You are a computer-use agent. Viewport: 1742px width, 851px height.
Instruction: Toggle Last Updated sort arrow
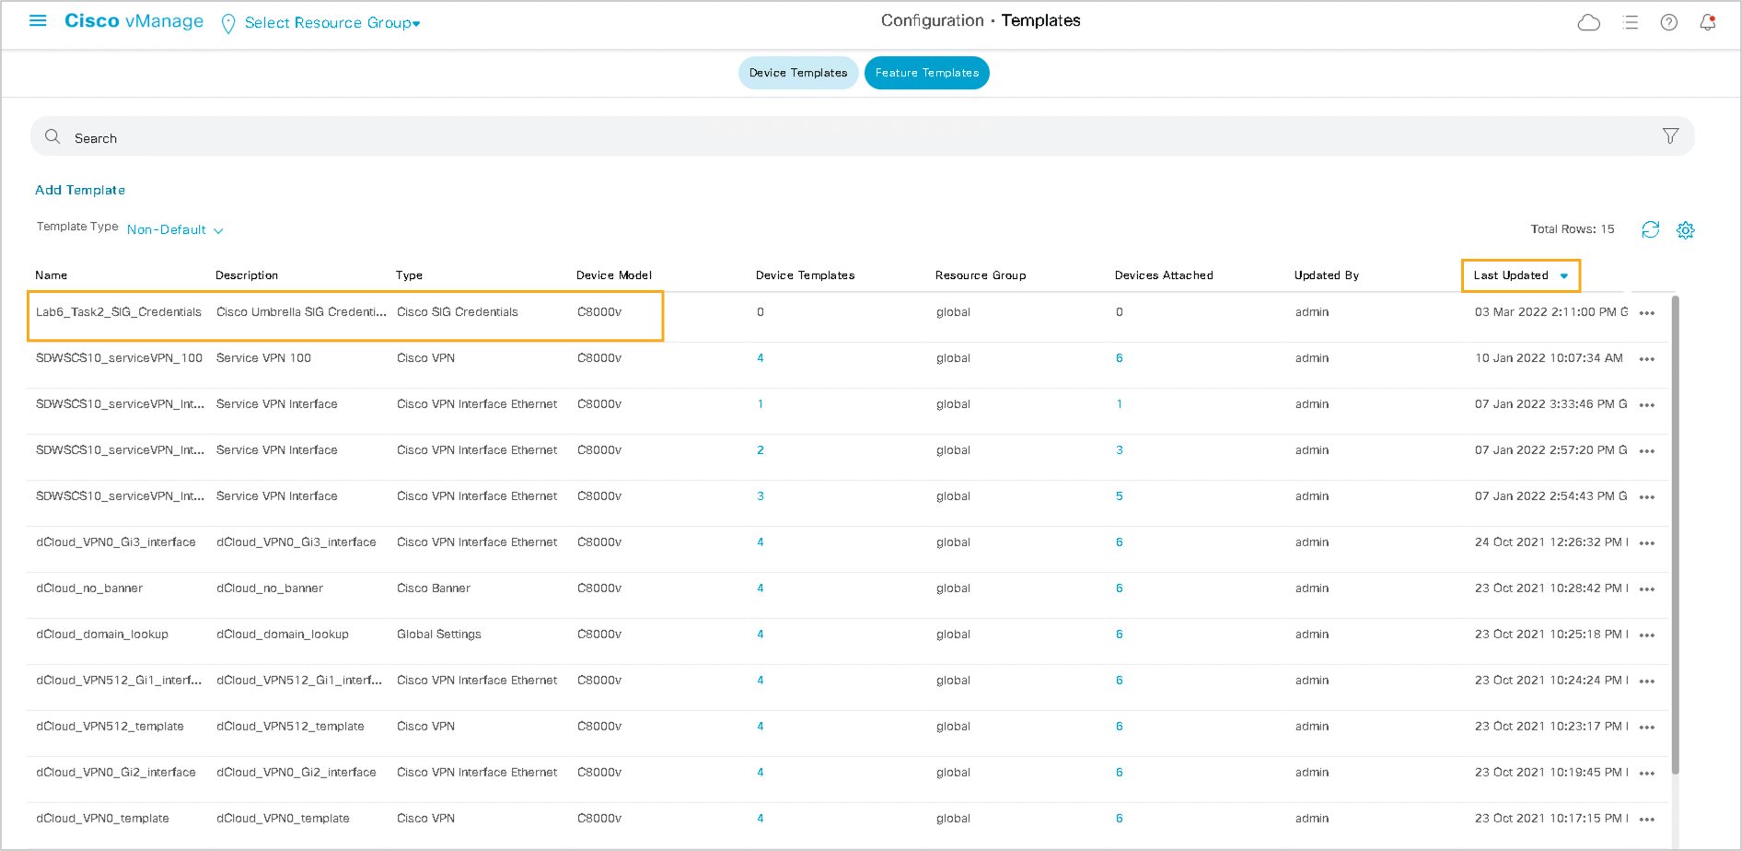tap(1563, 276)
